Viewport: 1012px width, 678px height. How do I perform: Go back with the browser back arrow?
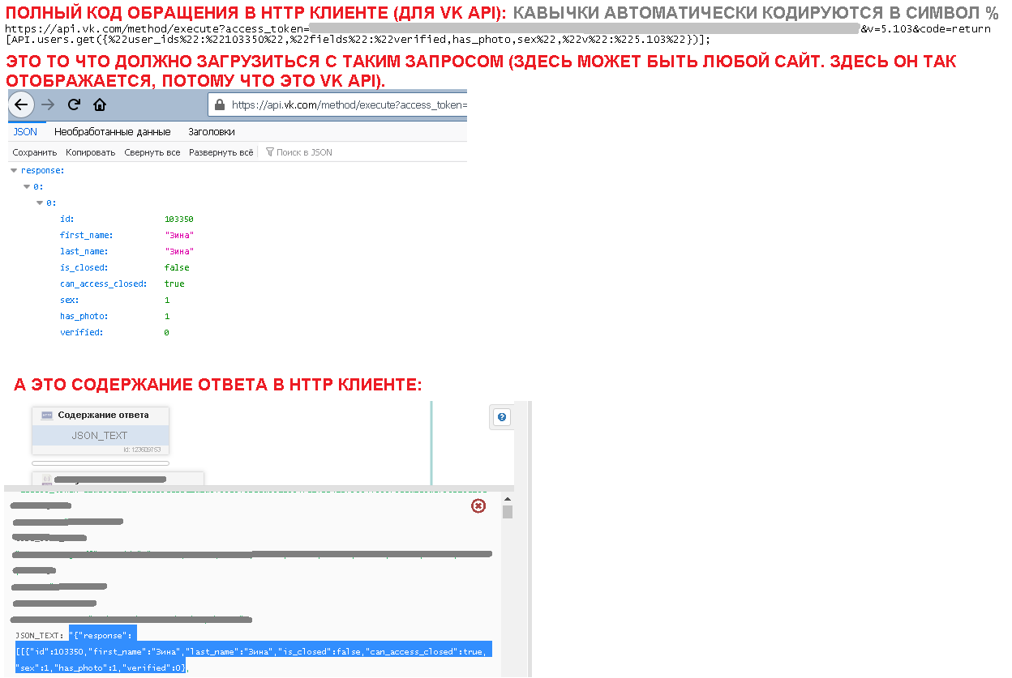(21, 104)
